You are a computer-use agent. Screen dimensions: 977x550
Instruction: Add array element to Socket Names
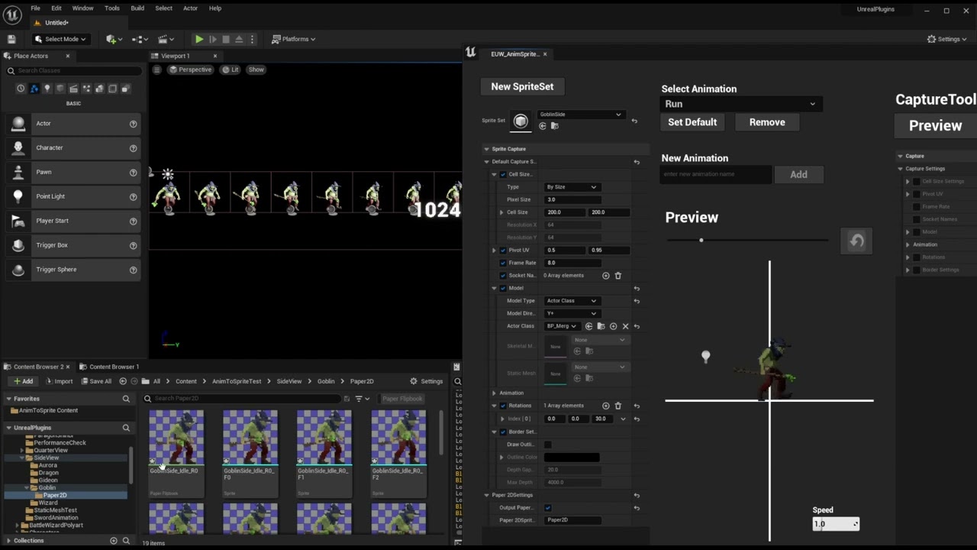pos(606,276)
